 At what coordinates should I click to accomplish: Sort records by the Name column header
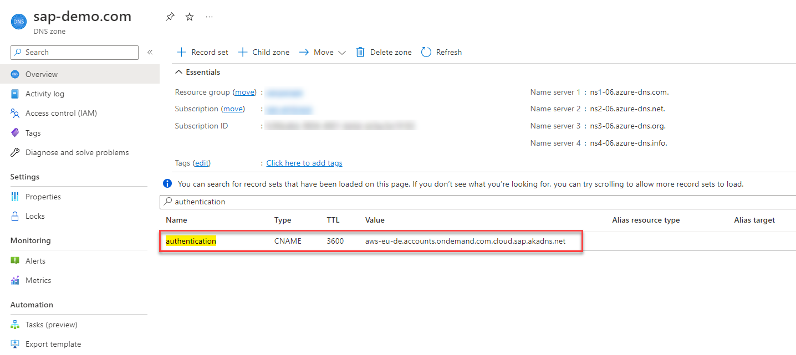pos(176,220)
